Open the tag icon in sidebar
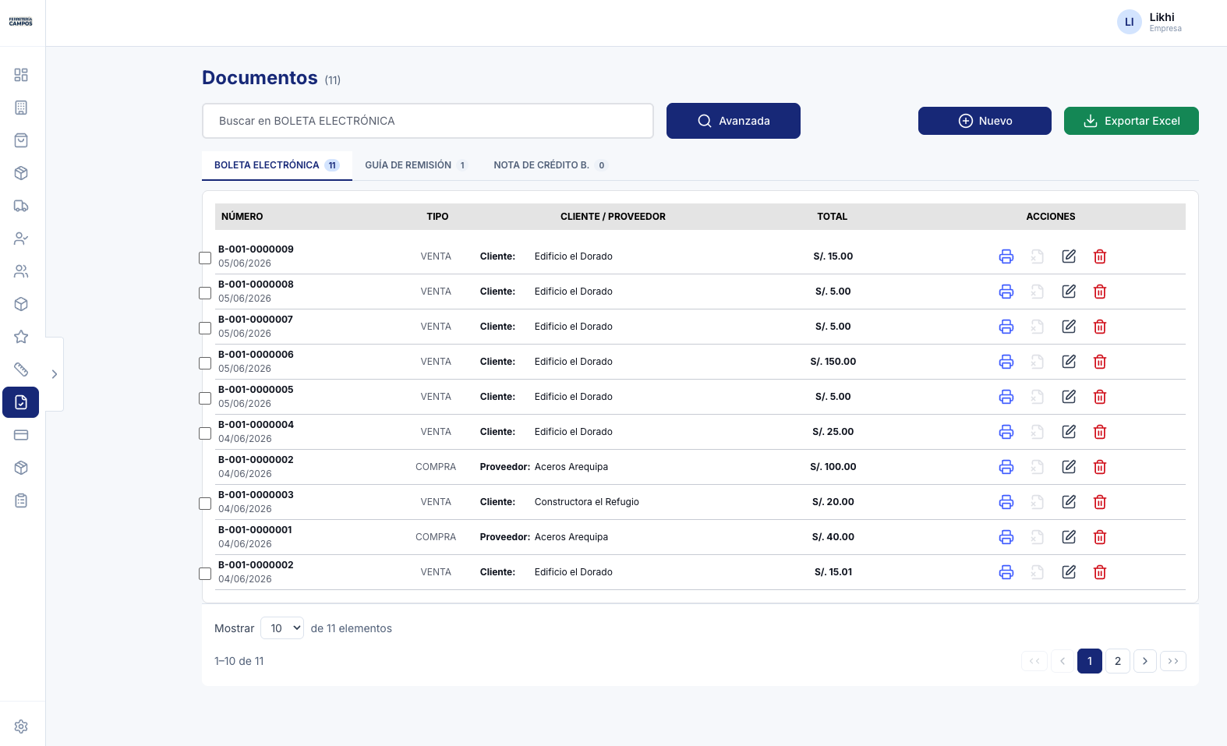Screen dimensions: 1227x746 pos(21,369)
